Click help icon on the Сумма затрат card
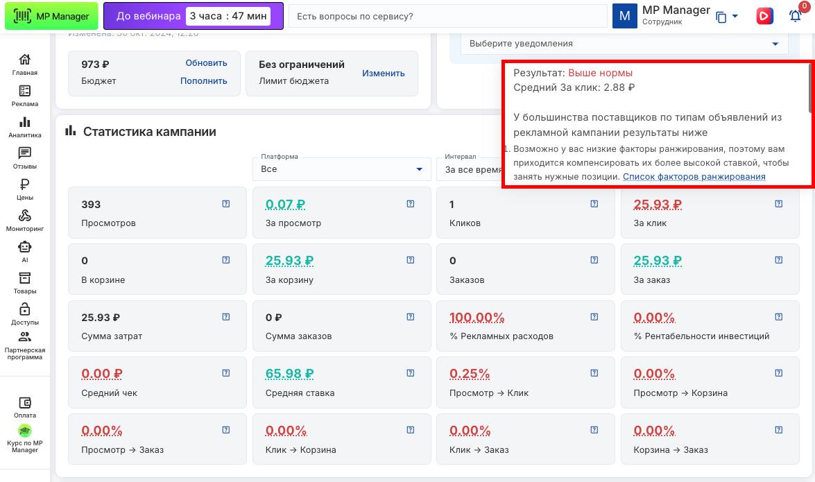Image resolution: width=815 pixels, height=482 pixels. (x=225, y=317)
